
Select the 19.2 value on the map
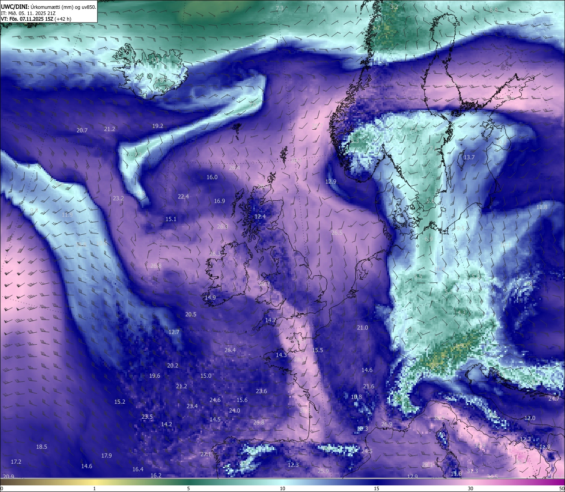[x=158, y=126]
